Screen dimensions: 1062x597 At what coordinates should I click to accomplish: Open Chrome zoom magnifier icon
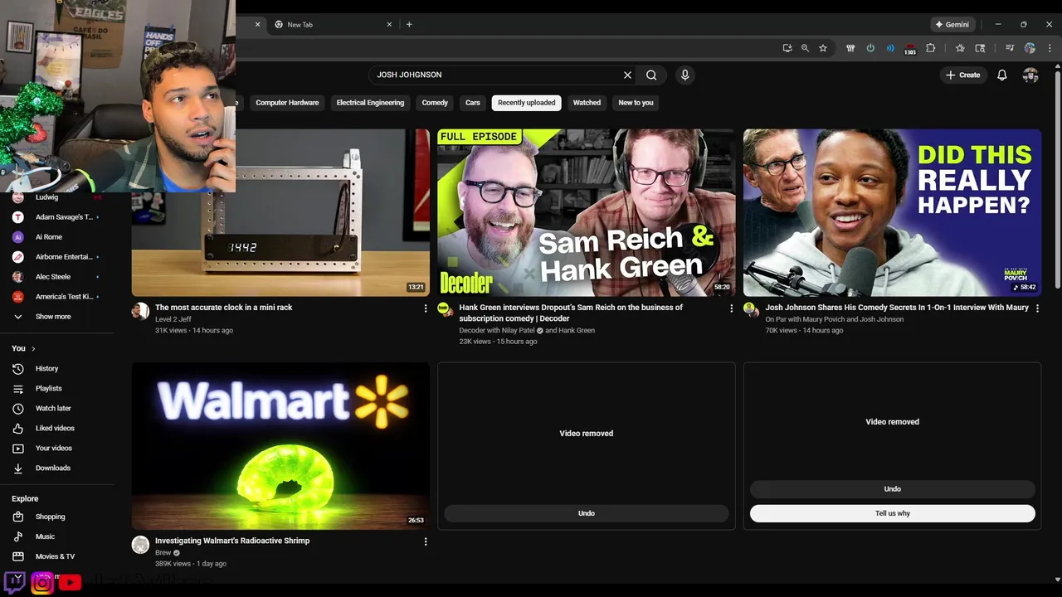[x=805, y=48]
